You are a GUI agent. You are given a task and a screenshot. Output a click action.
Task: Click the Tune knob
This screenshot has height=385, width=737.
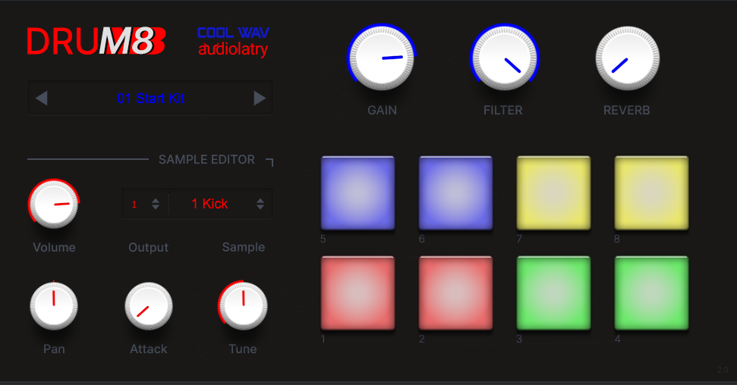tap(243, 306)
